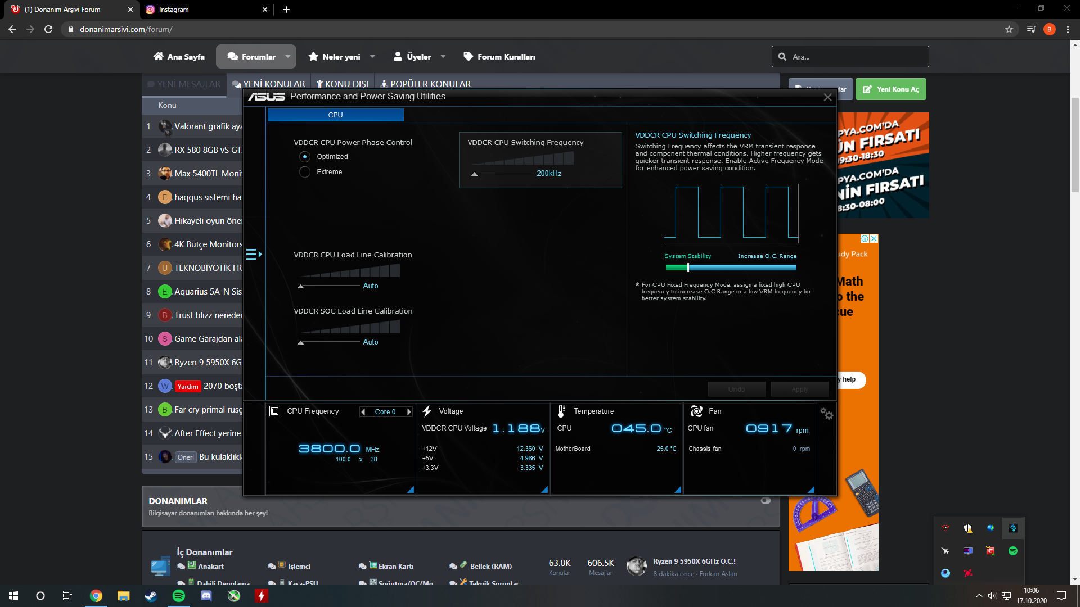Open the Ryzen 9 5950X 6GHz O.C.! thread link

[694, 561]
